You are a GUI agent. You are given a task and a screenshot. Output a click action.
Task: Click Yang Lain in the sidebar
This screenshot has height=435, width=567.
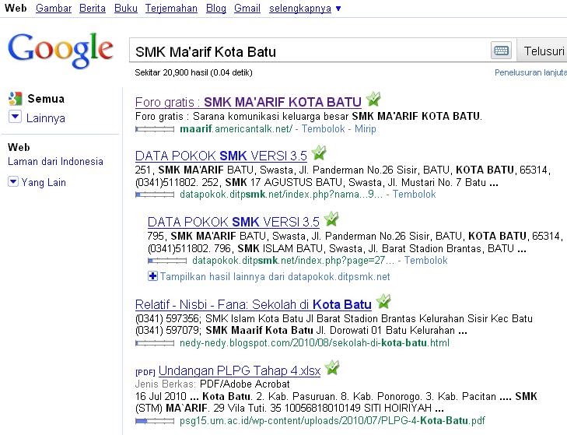pyautogui.click(x=44, y=182)
